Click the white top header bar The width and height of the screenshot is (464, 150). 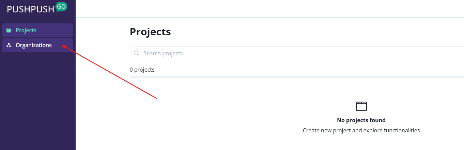point(269,8)
